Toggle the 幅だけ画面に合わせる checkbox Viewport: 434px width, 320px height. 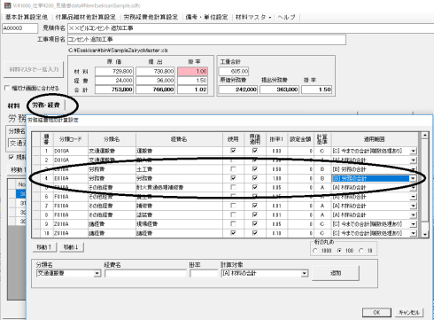(7, 88)
